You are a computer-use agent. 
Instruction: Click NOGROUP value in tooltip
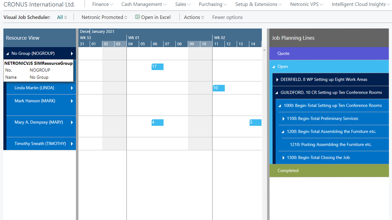pyautogui.click(x=40, y=70)
